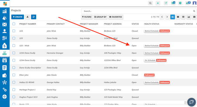Click the Create button
The width and height of the screenshot is (197, 107).
[18, 17]
